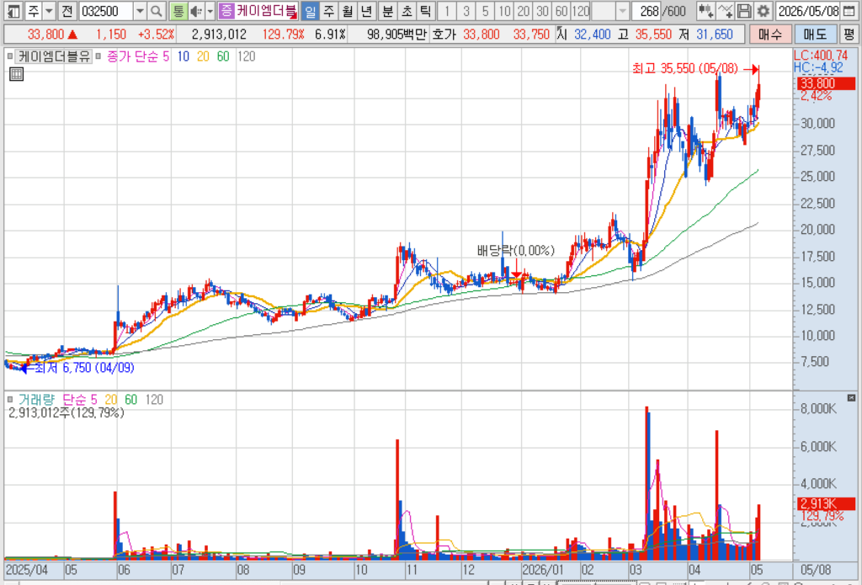
Task: Switch to 틱 tick chart period
Action: (x=425, y=10)
